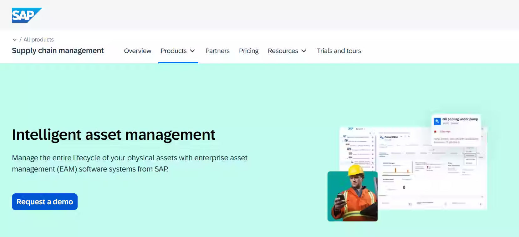The height and width of the screenshot is (237, 519).
Task: Select the Partners tab
Action: (x=217, y=51)
